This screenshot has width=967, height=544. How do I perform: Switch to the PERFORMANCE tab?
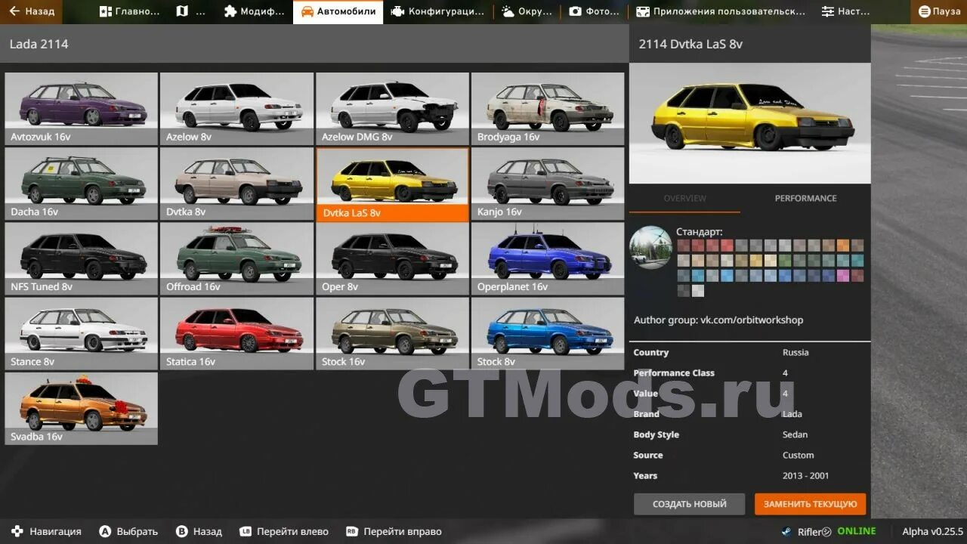pos(805,198)
